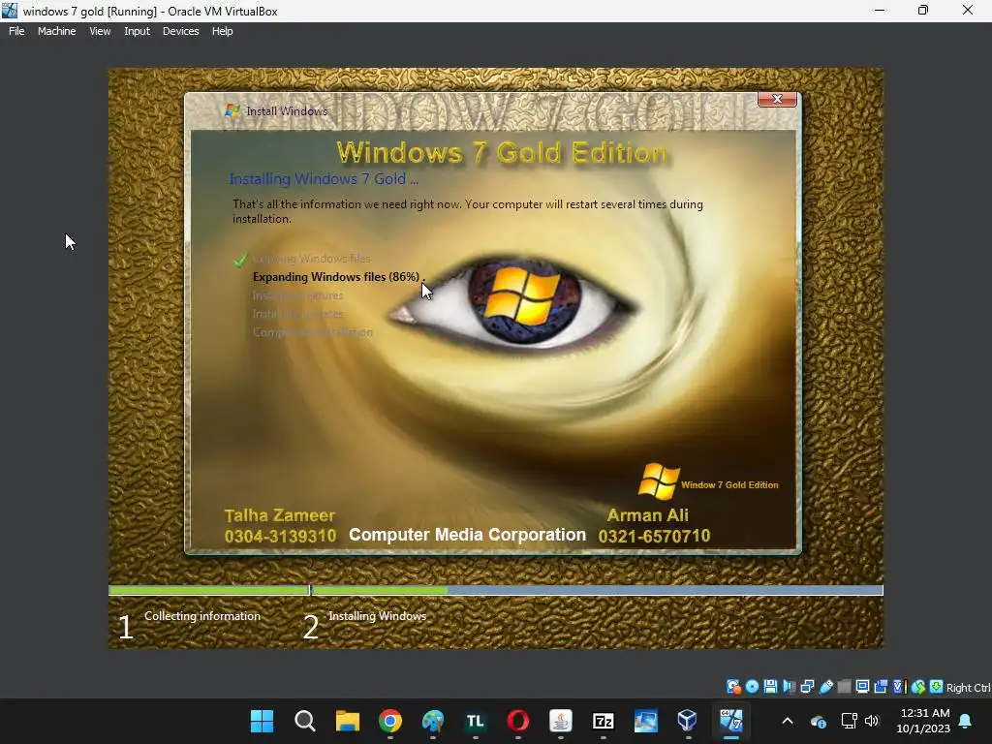Viewport: 992px width, 744px height.
Task: Open the View menu
Action: (x=100, y=31)
